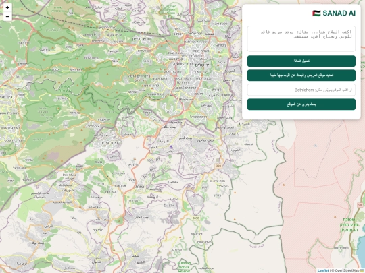Screen dimensions: 365x273
Task: Click the route 398 road shield on map
Action: pyautogui.click(x=218, y=166)
